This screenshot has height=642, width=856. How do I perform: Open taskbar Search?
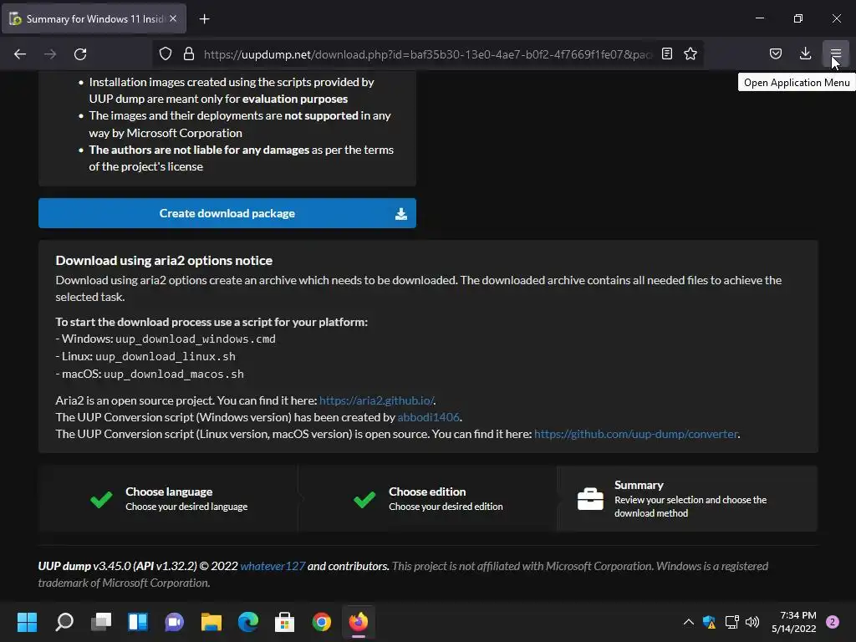pyautogui.click(x=64, y=622)
